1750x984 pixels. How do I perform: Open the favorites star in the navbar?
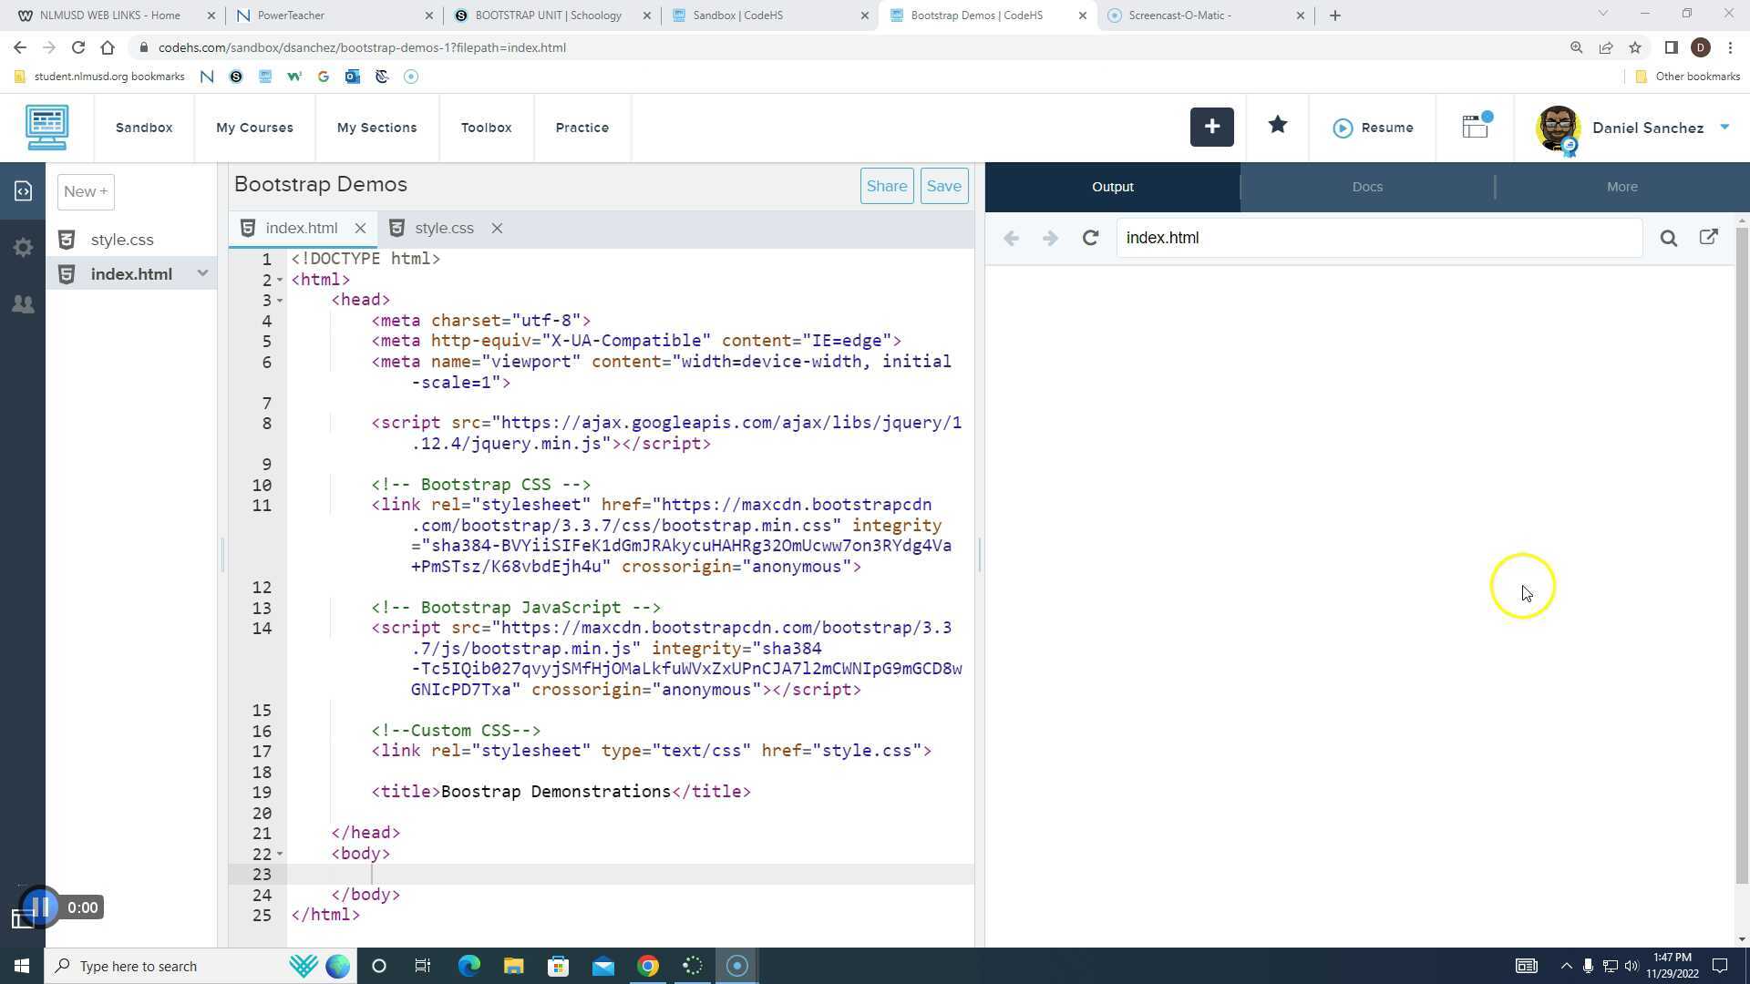click(x=1276, y=127)
